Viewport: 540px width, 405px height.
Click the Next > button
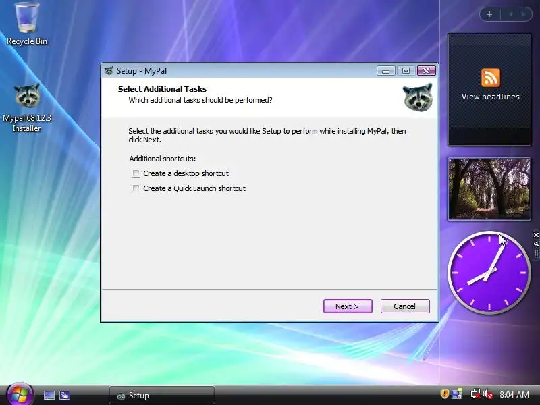tap(348, 306)
